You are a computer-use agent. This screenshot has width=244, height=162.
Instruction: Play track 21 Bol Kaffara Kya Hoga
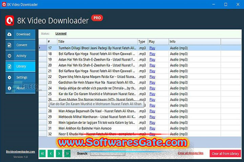(152, 71)
